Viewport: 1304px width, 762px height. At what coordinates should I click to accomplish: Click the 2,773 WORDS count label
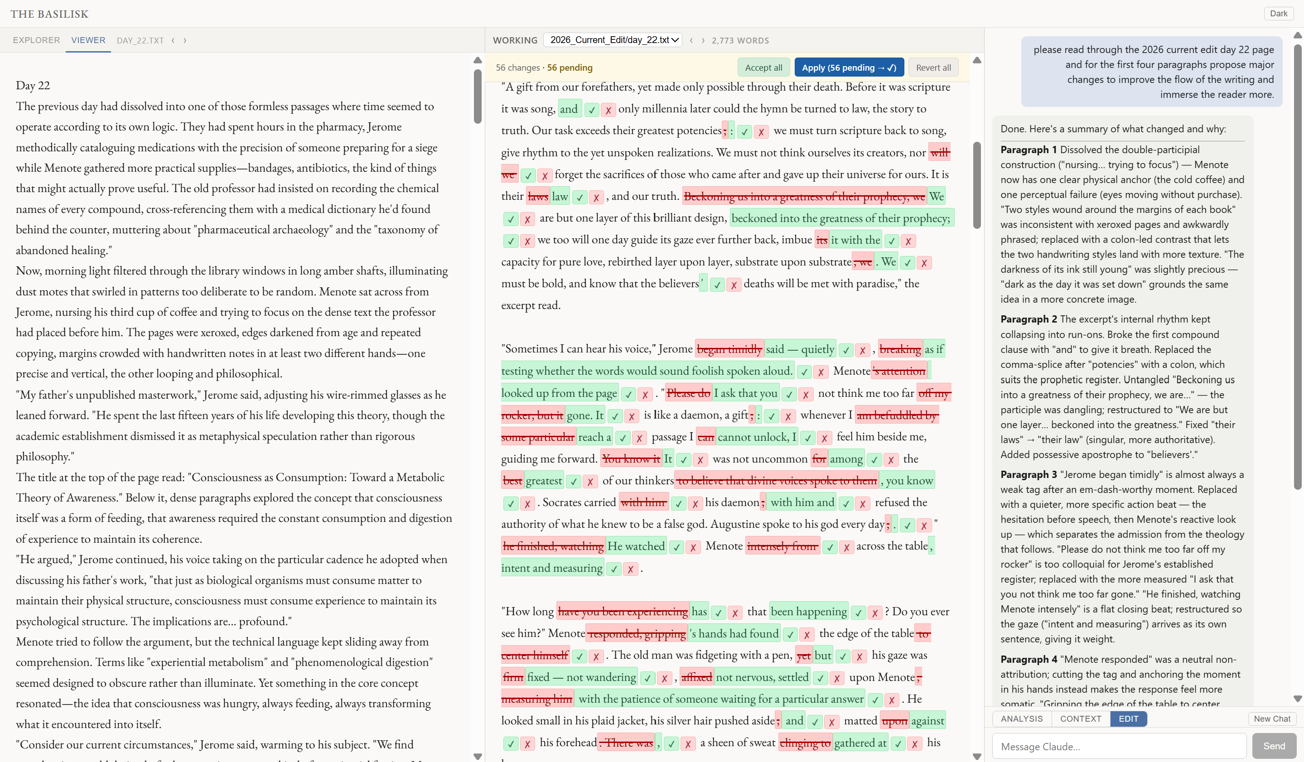pos(740,40)
